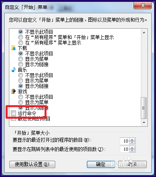
Task: Click the scrollbar up arrow
Action: click(144, 33)
